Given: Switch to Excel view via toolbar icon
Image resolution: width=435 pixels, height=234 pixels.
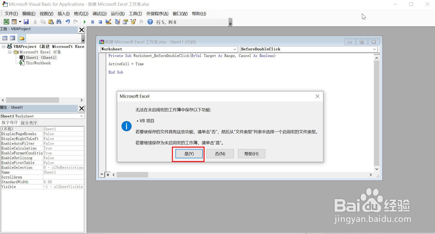Looking at the screenshot, I should pos(6,22).
